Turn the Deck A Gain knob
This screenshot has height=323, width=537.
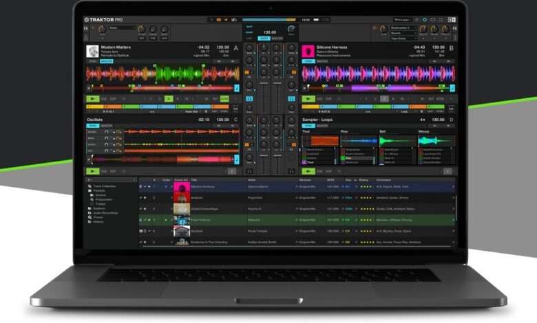tap(249, 48)
